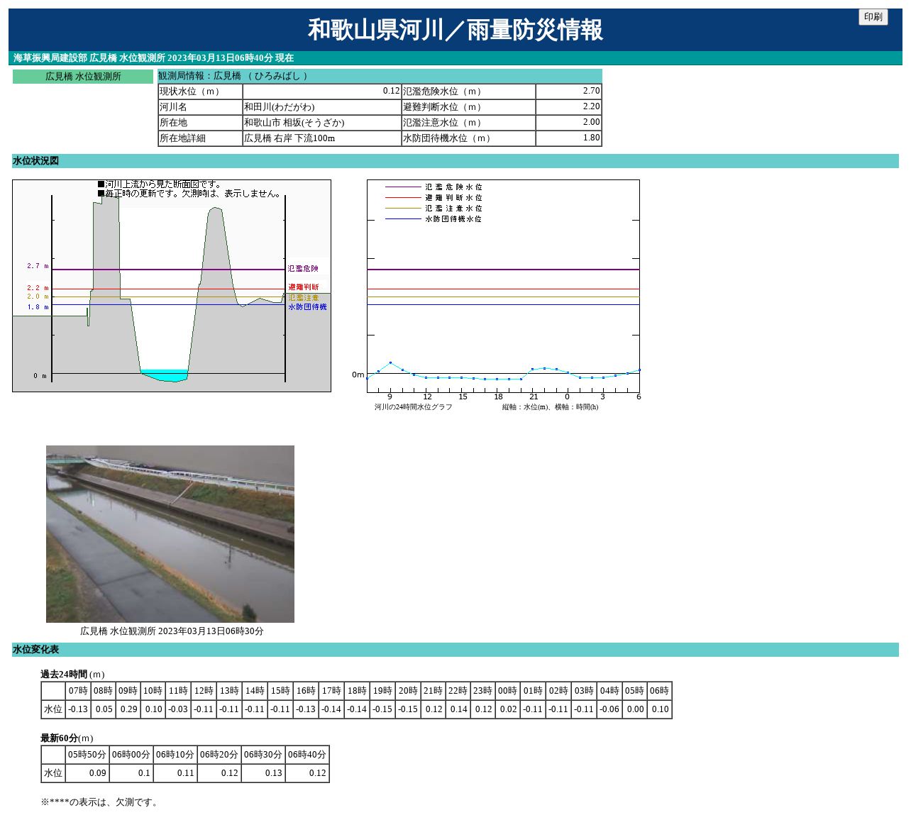Open the river camera photo thumbnail
Image resolution: width=911 pixels, height=815 pixels.
point(170,533)
